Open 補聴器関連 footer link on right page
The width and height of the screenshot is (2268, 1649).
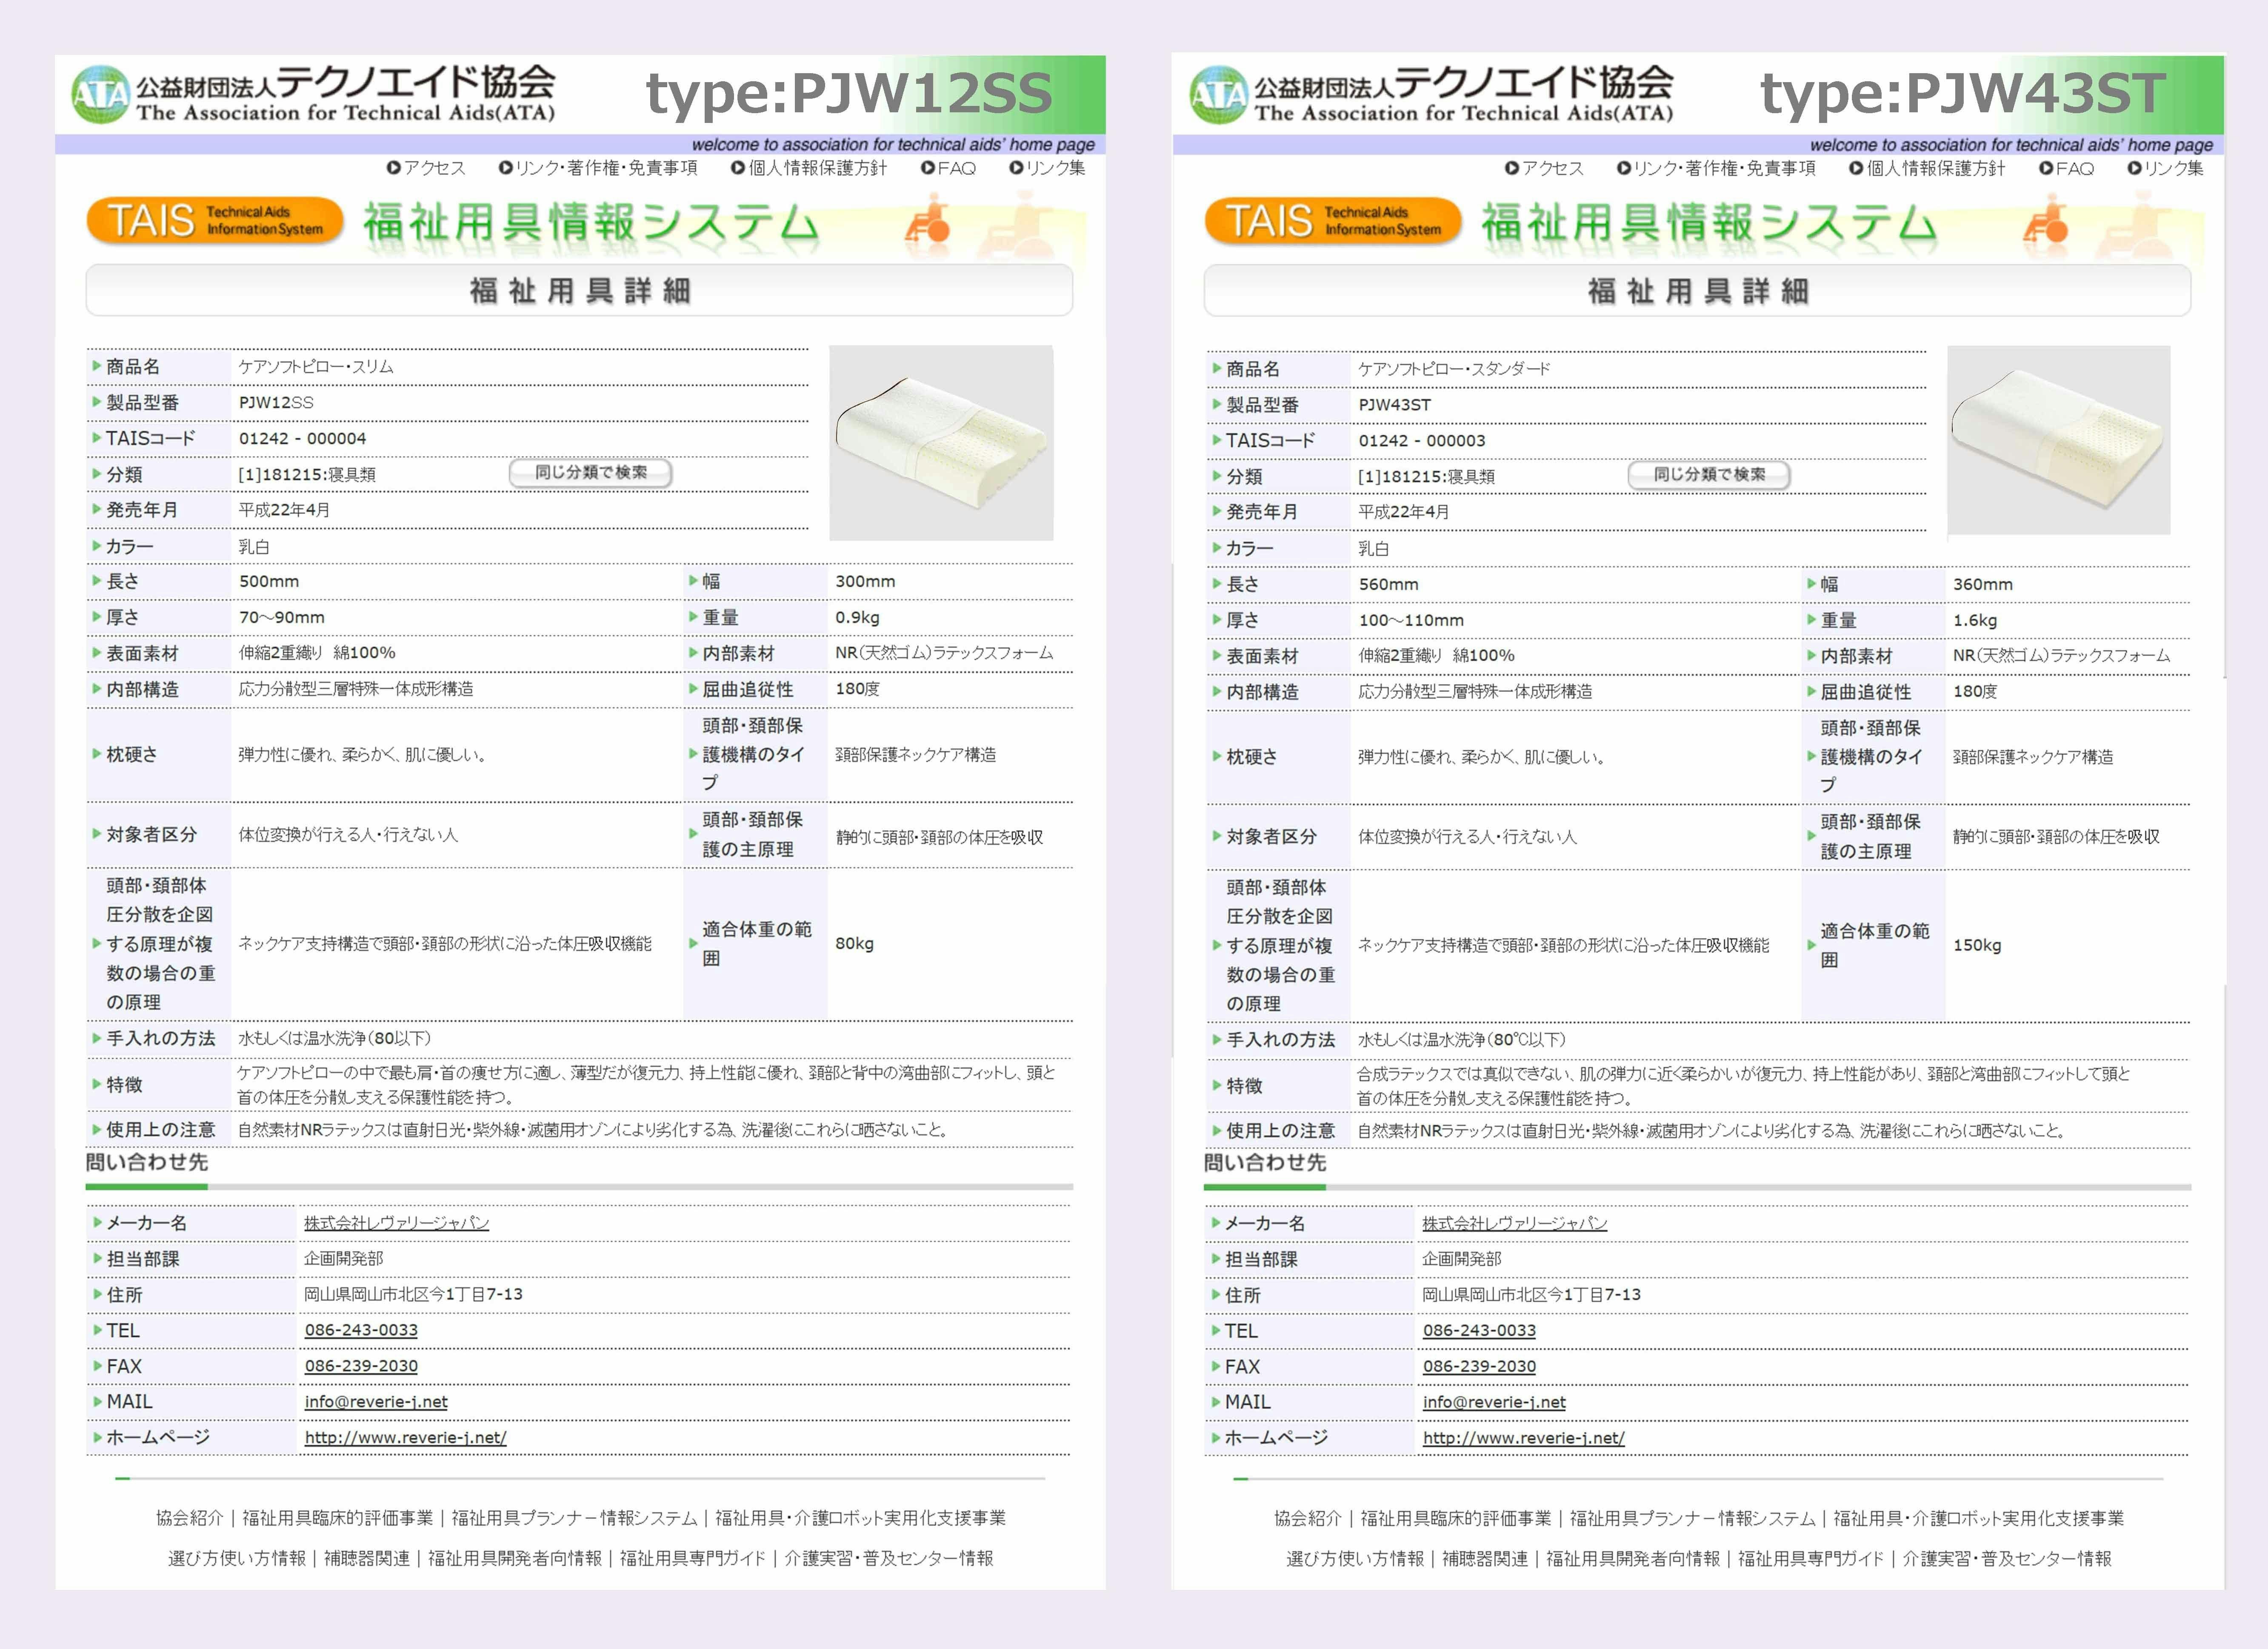[x=1485, y=1558]
